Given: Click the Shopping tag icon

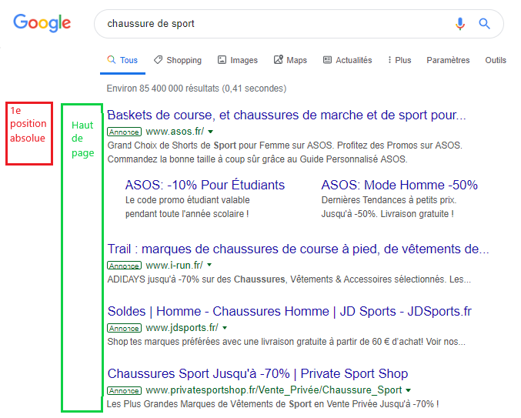Looking at the screenshot, I should [159, 60].
